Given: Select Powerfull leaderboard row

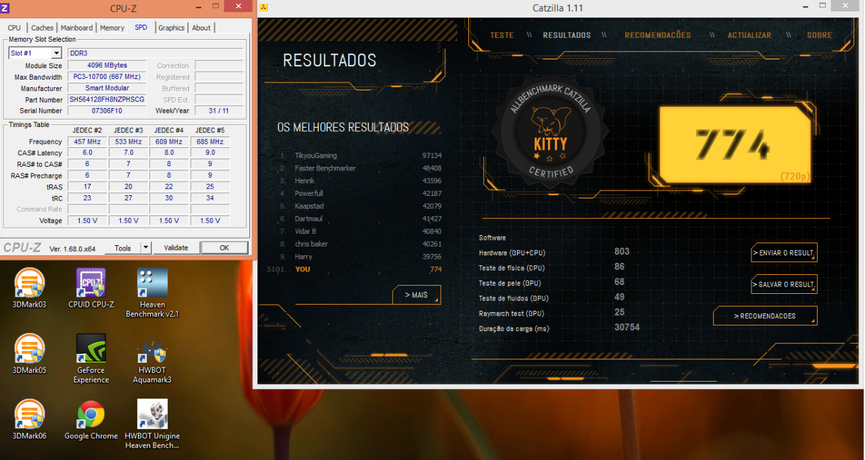Looking at the screenshot, I should tap(361, 193).
